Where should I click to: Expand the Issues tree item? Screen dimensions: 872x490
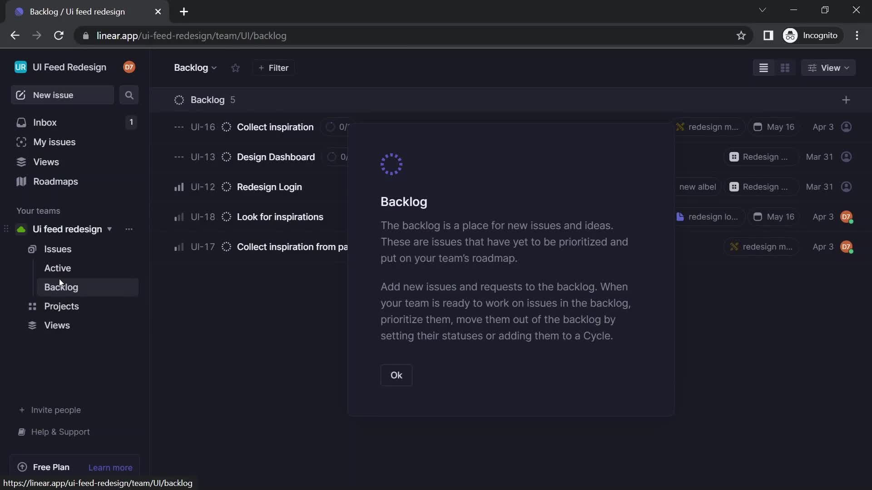point(58,248)
